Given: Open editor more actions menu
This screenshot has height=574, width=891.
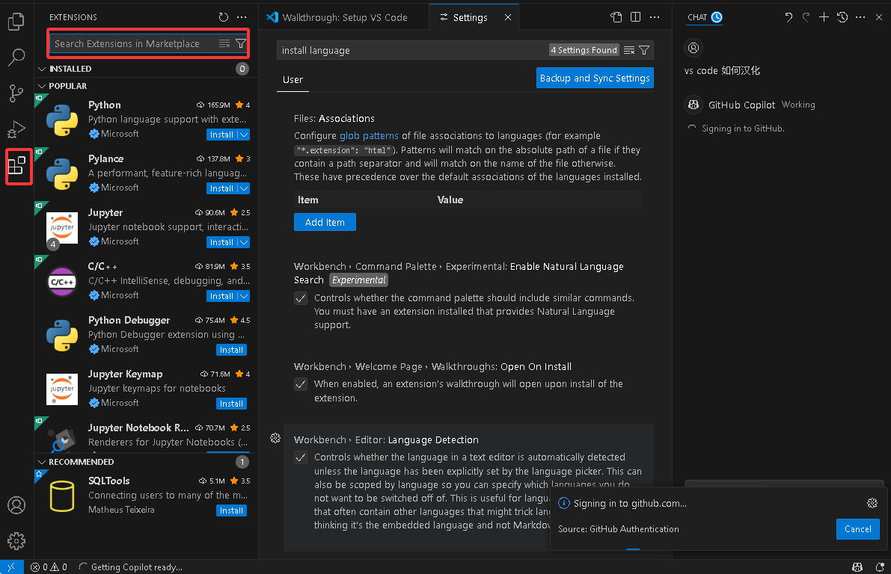Looking at the screenshot, I should point(655,17).
